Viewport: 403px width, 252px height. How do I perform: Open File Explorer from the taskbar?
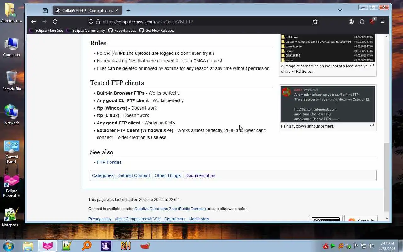click(28, 246)
